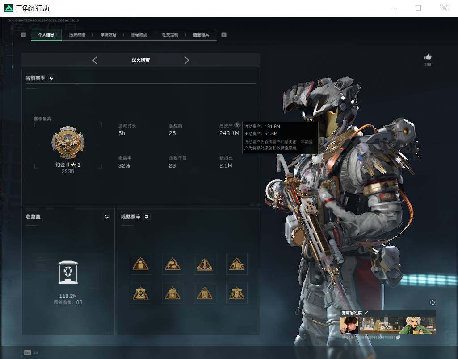Click the 5h playtime value
The height and width of the screenshot is (359, 458).
pos(122,133)
